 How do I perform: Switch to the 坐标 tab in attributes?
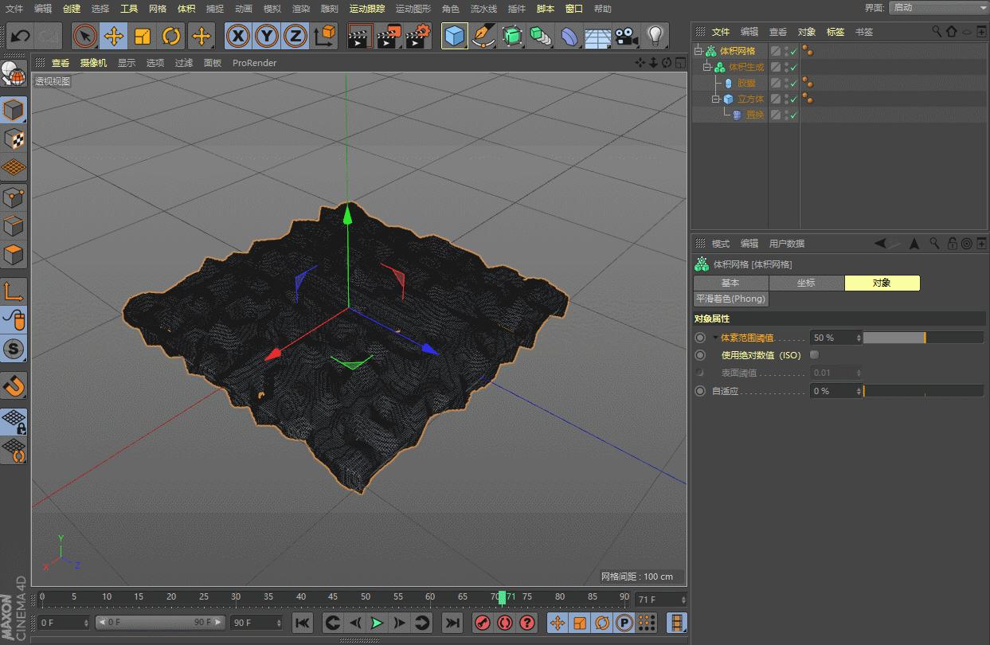click(806, 283)
